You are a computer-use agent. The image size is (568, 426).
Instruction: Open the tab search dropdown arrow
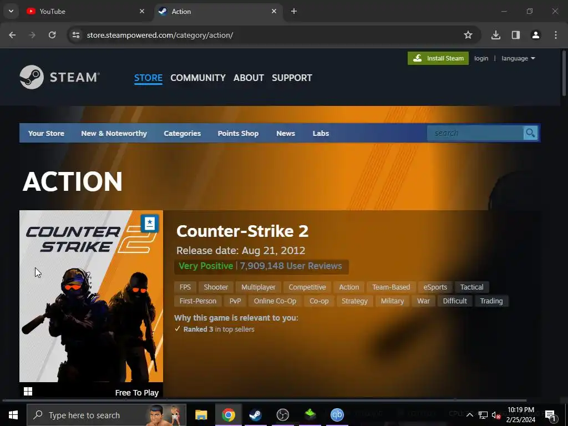coord(11,11)
